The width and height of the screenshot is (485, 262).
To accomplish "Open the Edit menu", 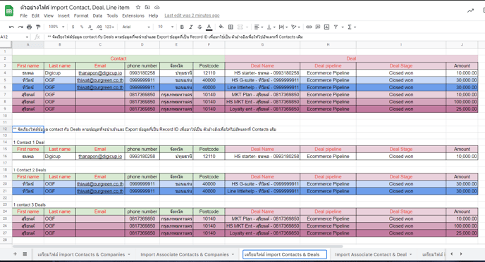I will [35, 15].
